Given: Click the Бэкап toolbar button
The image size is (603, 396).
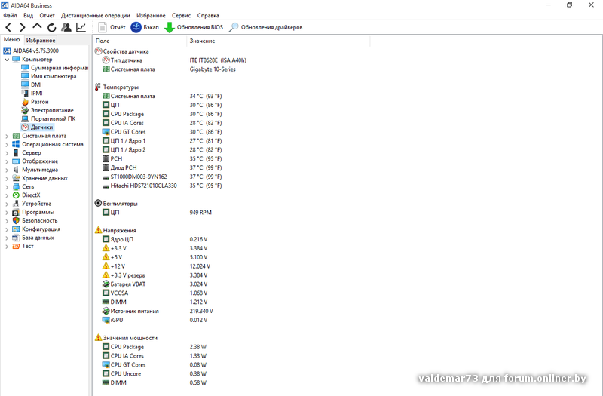Looking at the screenshot, I should [145, 27].
